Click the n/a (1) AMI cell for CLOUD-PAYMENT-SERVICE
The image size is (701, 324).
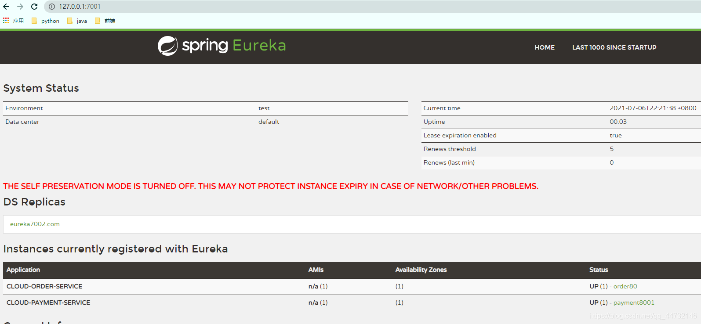pos(318,302)
